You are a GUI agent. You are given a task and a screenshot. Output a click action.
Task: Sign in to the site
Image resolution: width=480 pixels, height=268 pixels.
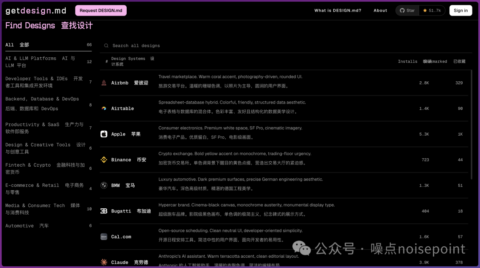[x=460, y=11]
